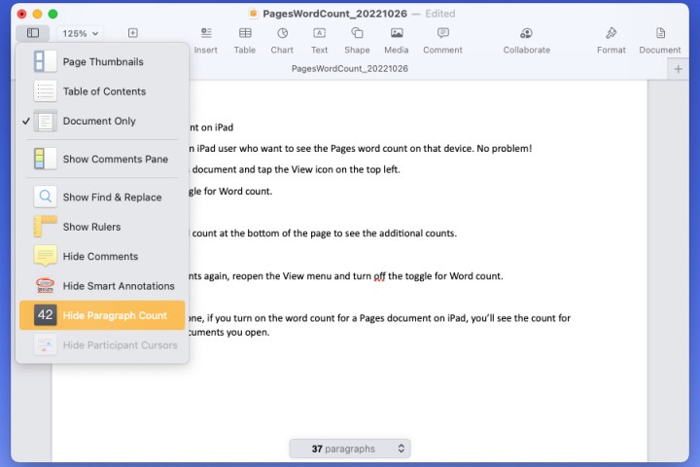Screen dimensions: 700x467
Task: Add a Comment from toolbar
Action: pyautogui.click(x=442, y=39)
